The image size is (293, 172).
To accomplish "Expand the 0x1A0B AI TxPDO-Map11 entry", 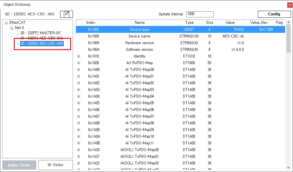I will [x=78, y=143].
